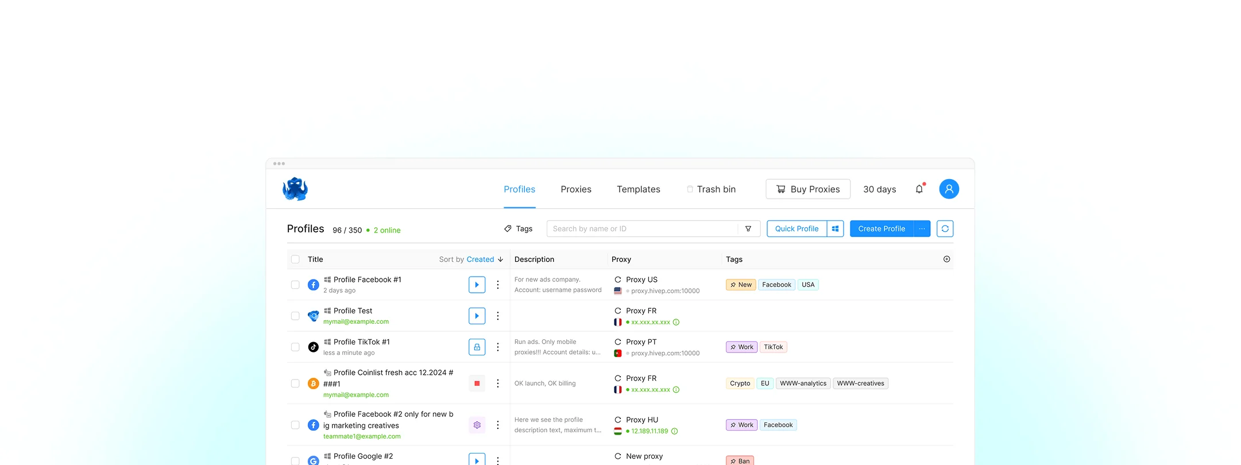Select checkbox for Profile Google #2
1241x465 pixels.
[x=295, y=461]
